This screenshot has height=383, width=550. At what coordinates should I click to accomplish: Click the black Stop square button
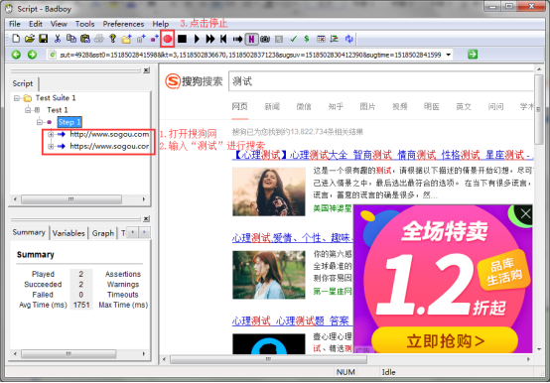(x=182, y=39)
